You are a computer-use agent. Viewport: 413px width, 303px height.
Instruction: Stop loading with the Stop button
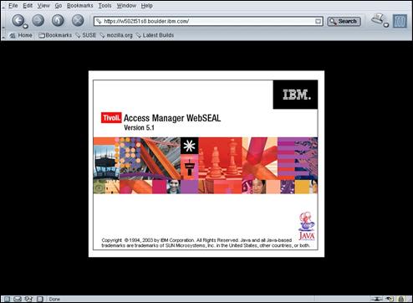(78, 20)
